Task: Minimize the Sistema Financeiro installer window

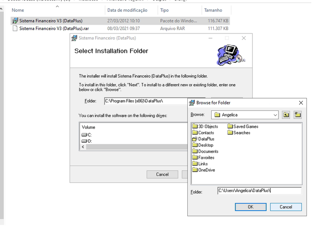Action: point(210,38)
